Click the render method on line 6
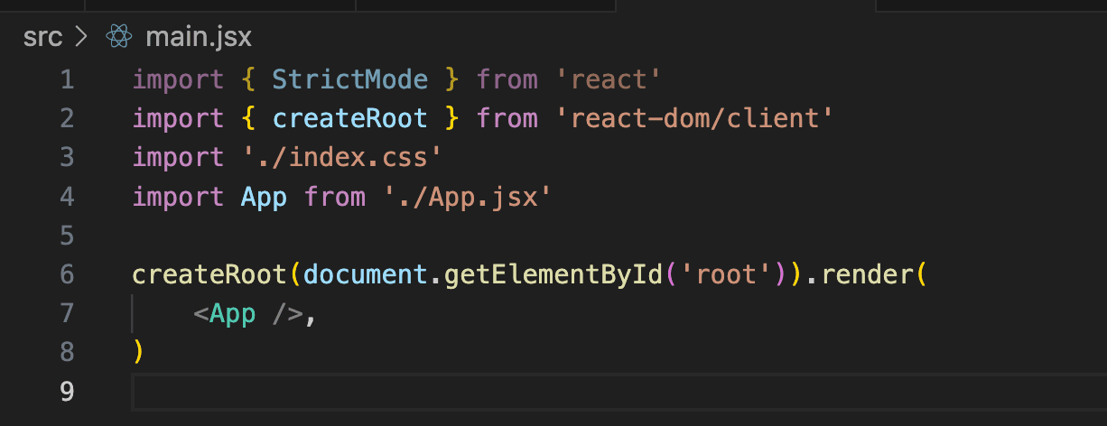Image resolution: width=1107 pixels, height=426 pixels. (x=866, y=274)
